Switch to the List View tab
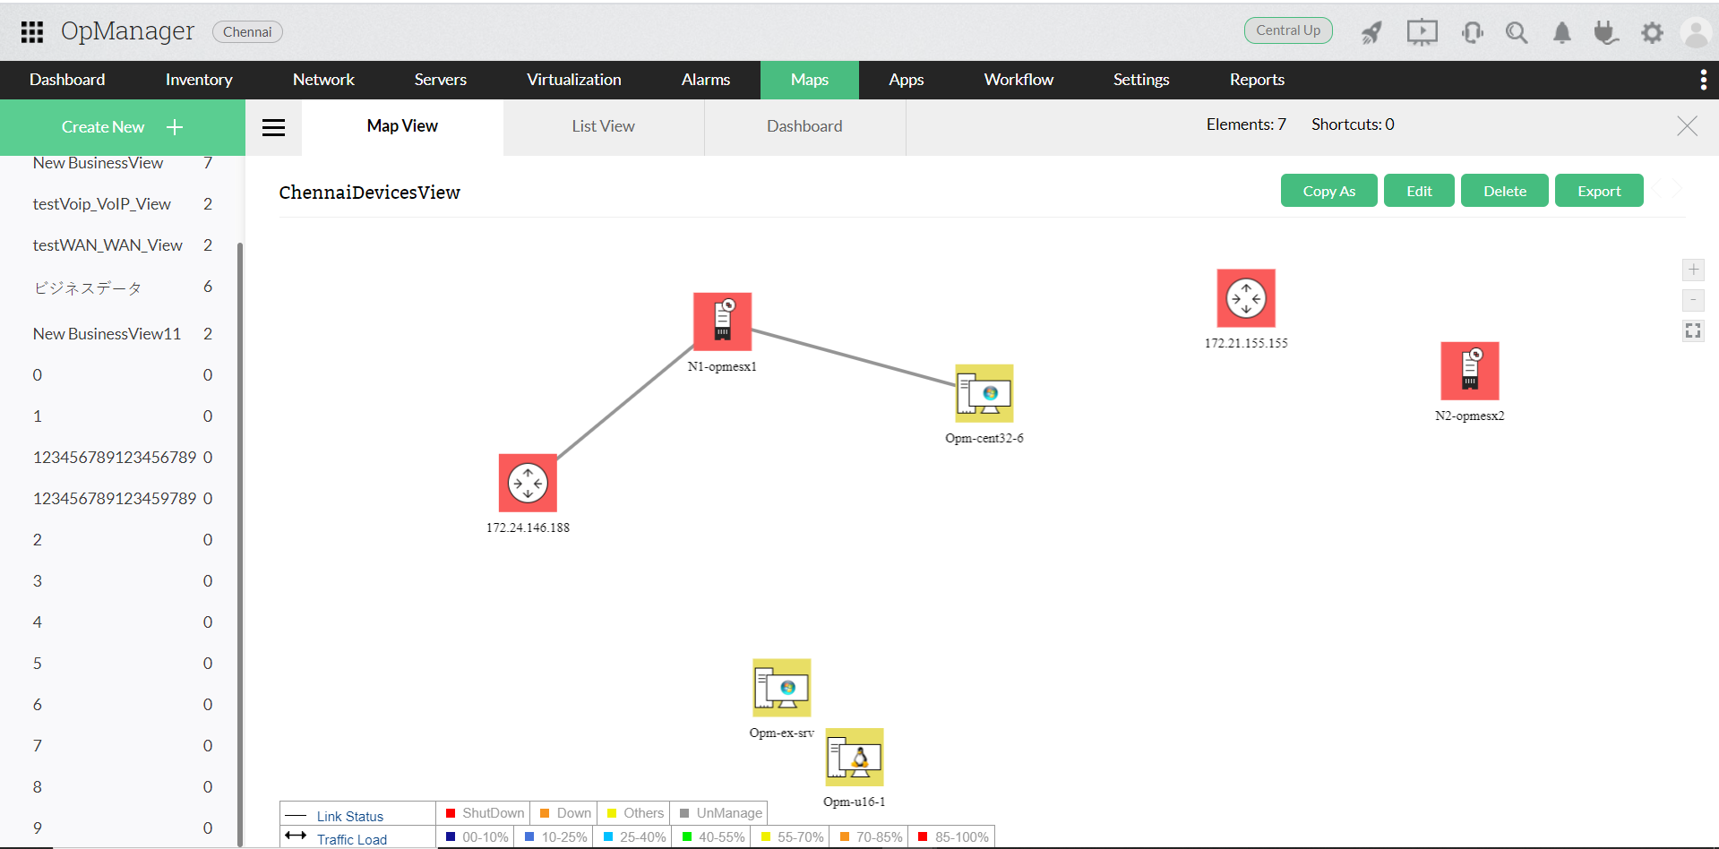Screen dimensions: 1719x849 (x=604, y=126)
